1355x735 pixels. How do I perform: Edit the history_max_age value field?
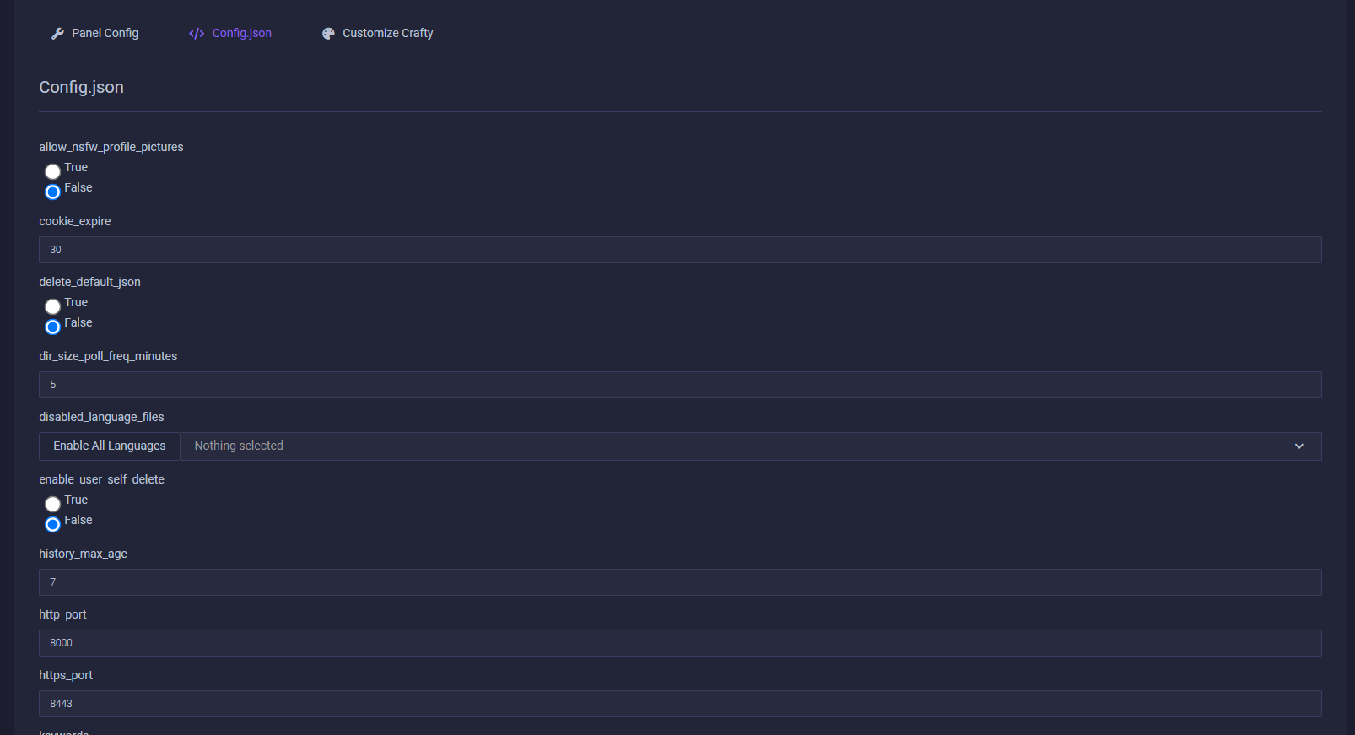[x=680, y=582]
